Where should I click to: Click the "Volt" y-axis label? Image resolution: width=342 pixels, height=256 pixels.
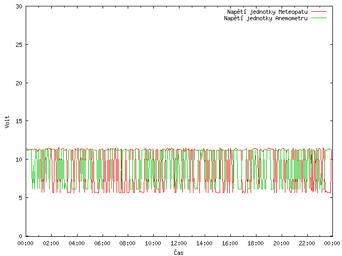click(x=7, y=122)
